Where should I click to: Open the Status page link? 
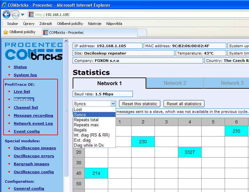[20, 67]
